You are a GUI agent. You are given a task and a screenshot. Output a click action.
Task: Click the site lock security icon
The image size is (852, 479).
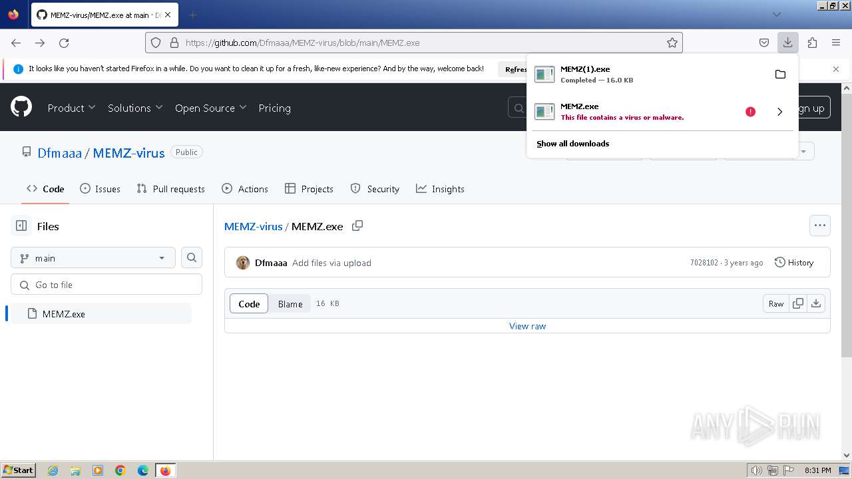[174, 43]
